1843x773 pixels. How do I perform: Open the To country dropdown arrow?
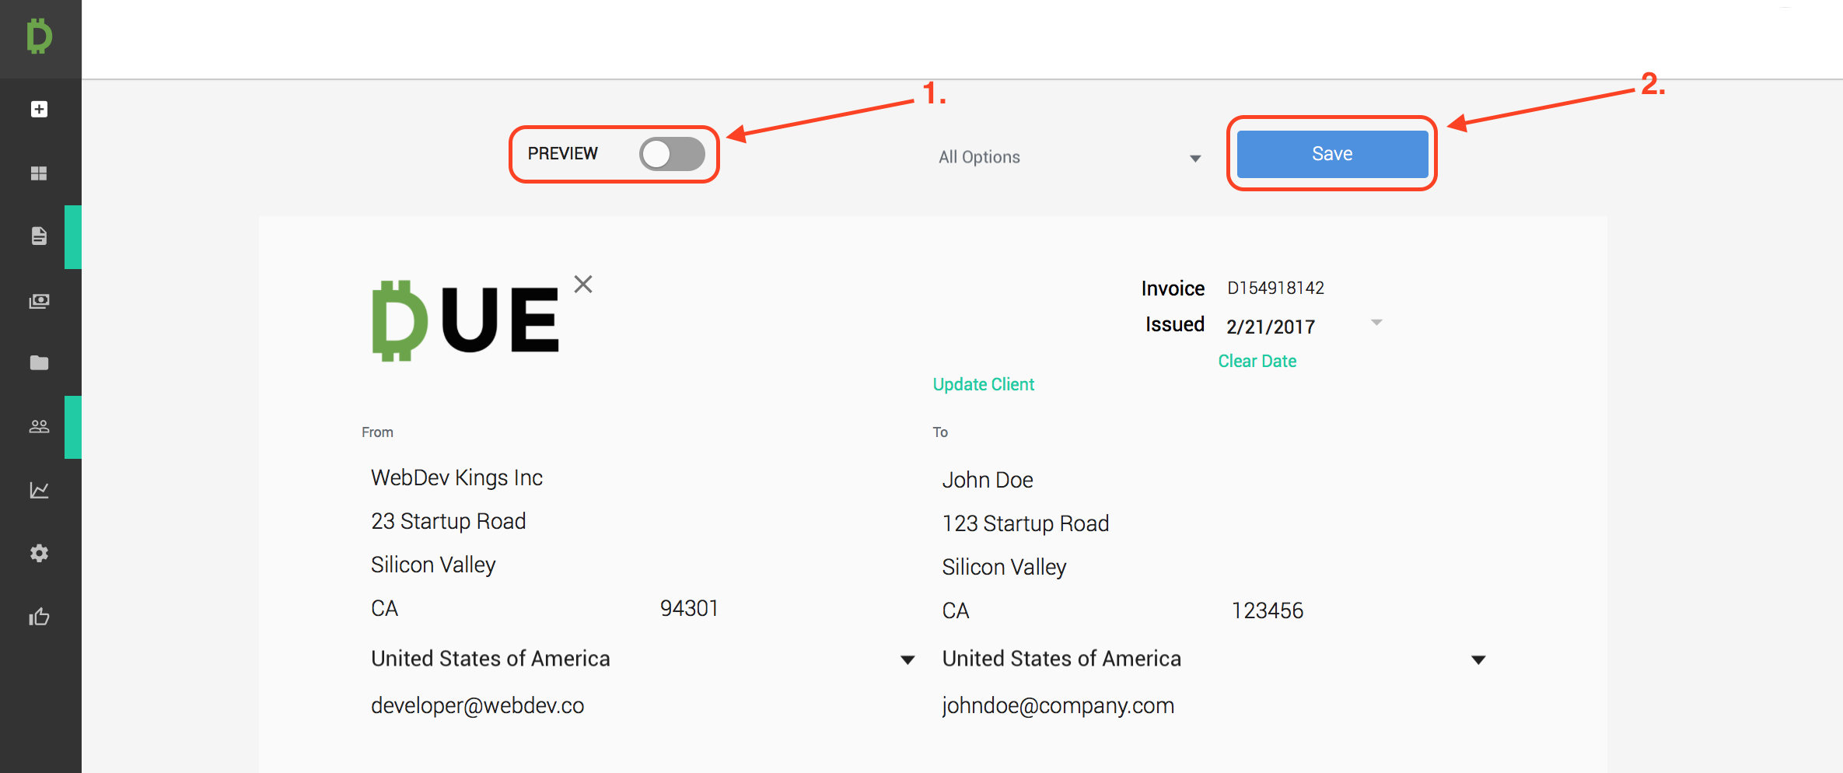point(1478,659)
